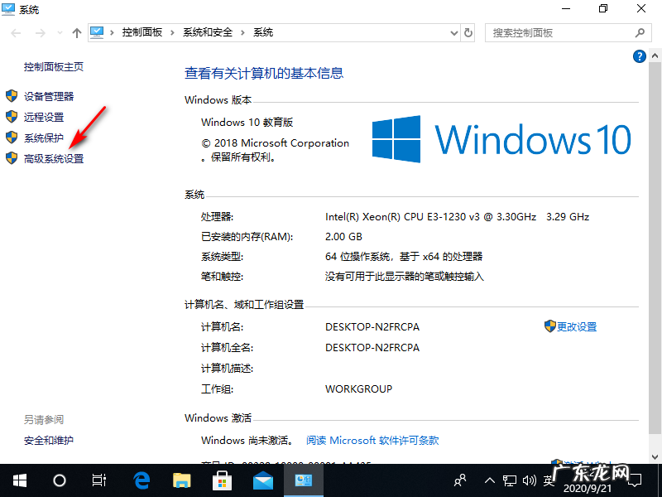Go up one level with up arrow
662x497 pixels.
[x=76, y=33]
